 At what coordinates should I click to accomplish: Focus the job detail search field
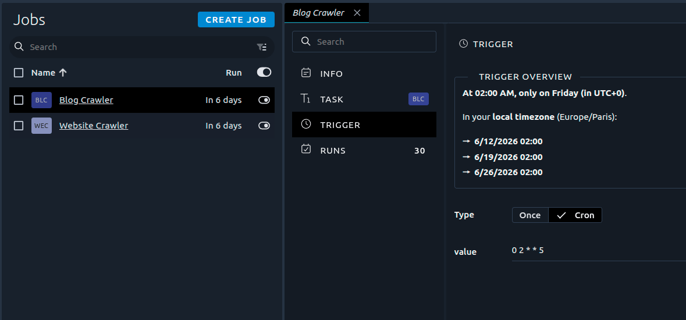(x=364, y=41)
